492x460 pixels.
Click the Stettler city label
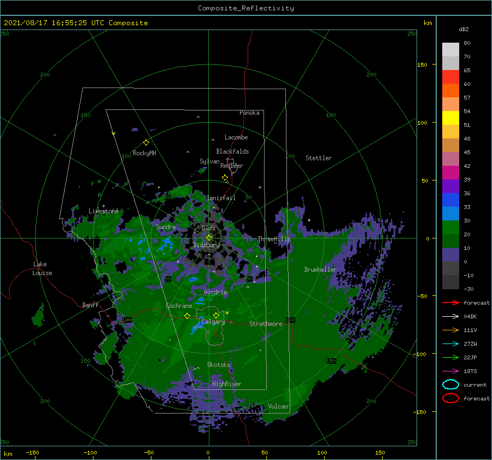[319, 158]
